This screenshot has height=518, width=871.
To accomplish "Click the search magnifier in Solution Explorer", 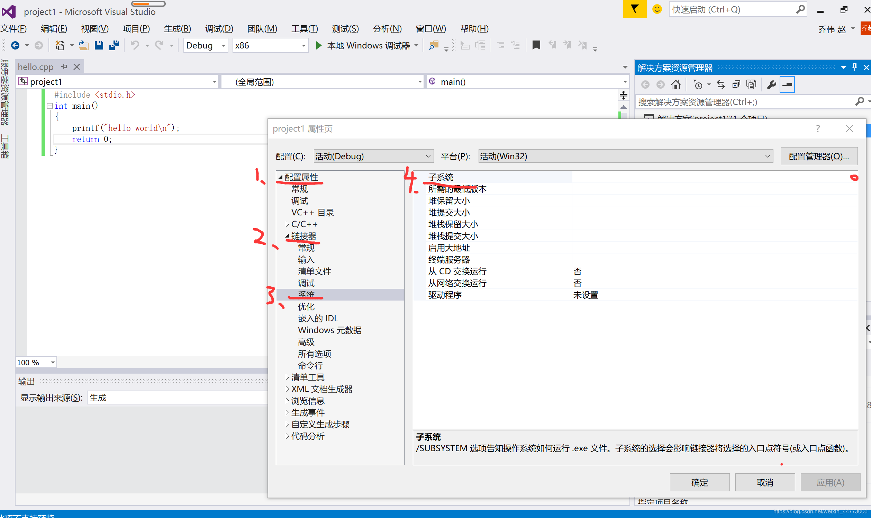I will click(860, 101).
